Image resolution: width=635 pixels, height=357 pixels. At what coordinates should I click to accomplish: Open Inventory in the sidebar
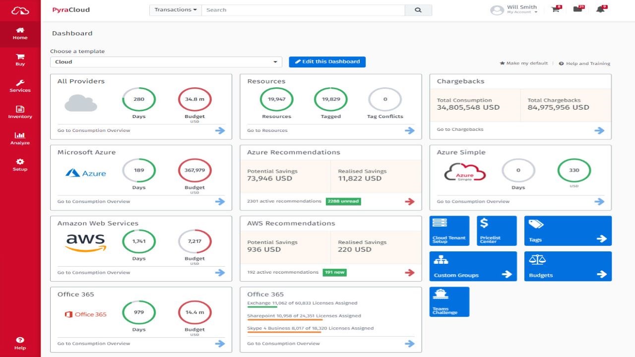20,113
